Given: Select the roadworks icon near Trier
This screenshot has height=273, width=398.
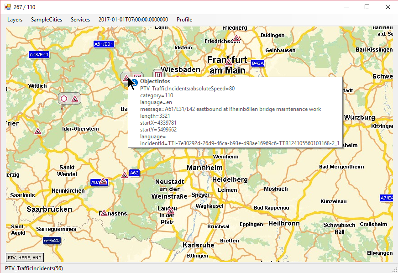Looking at the screenshot, I should click(x=38, y=131).
